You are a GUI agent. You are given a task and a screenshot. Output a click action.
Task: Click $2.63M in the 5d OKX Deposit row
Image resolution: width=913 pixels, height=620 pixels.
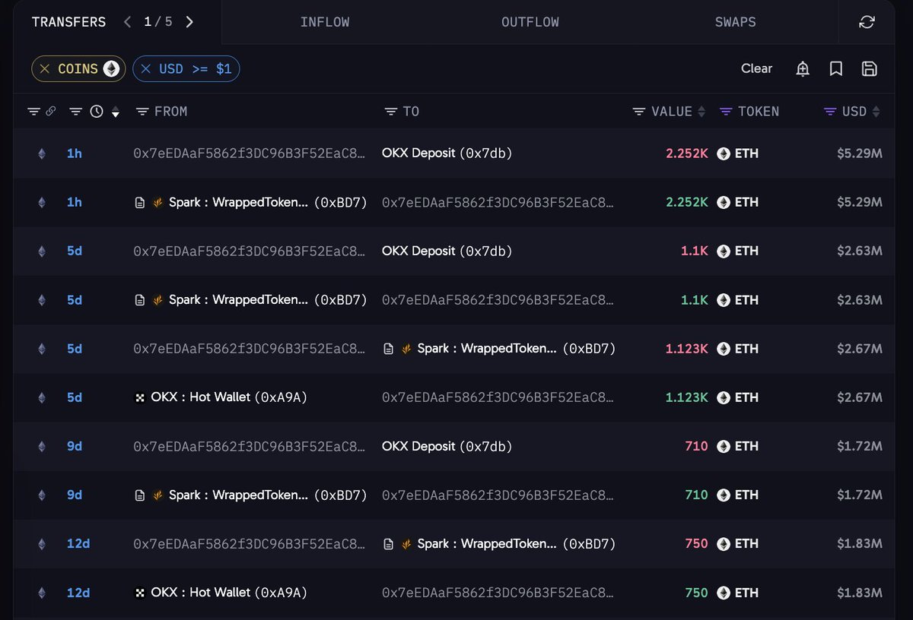click(859, 251)
